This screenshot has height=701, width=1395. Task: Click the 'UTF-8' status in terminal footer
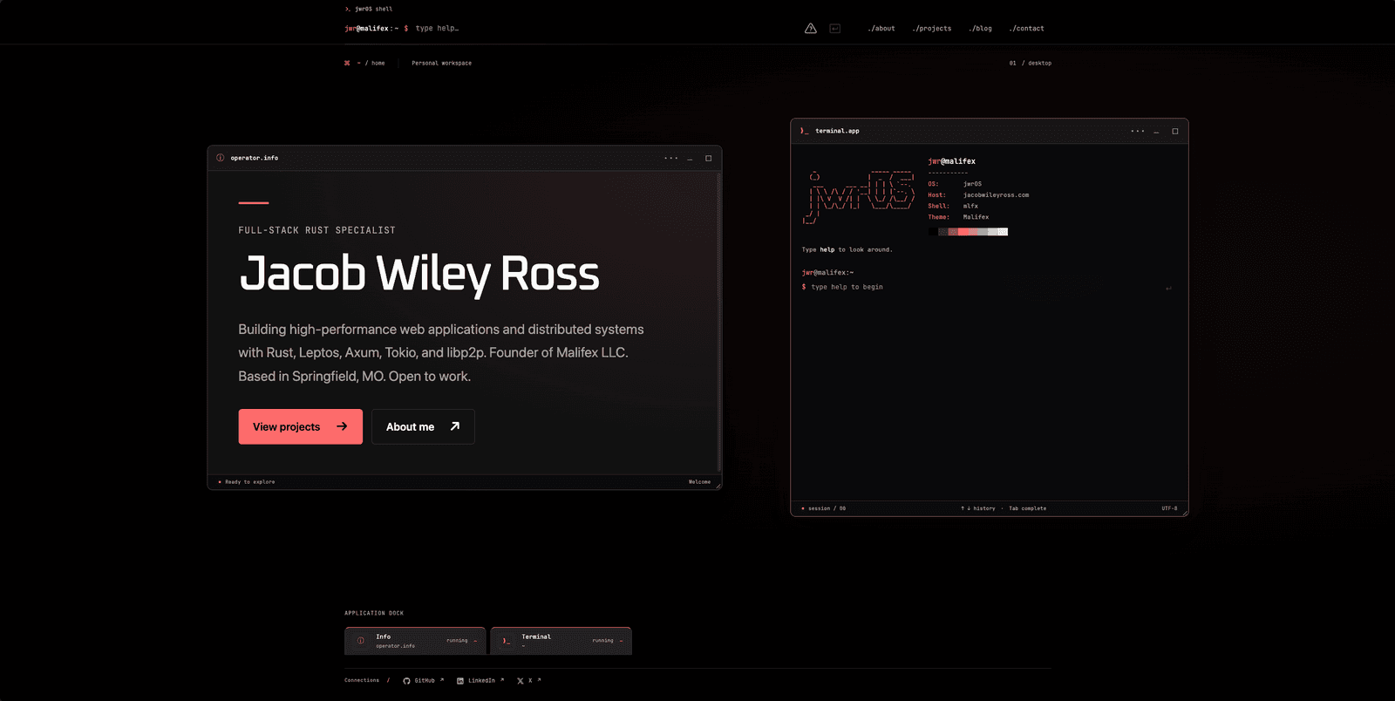point(1169,508)
